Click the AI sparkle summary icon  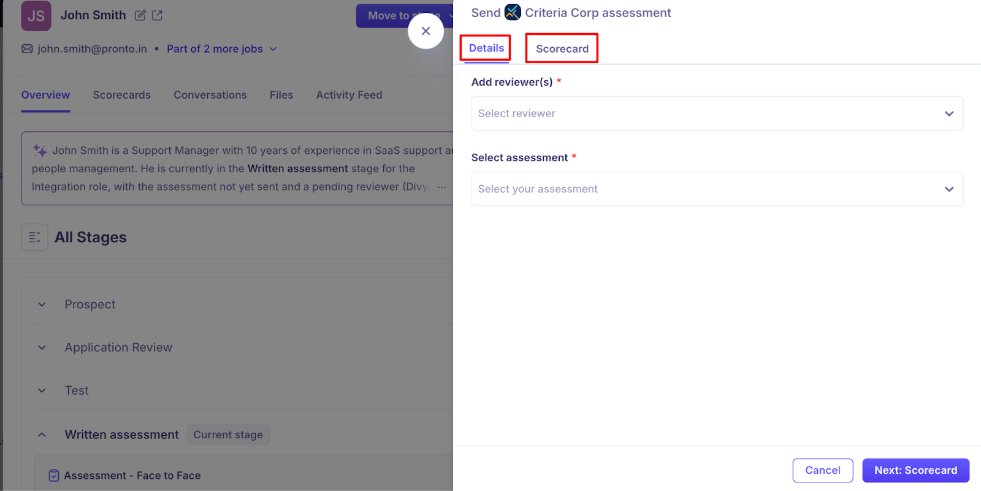(x=40, y=151)
